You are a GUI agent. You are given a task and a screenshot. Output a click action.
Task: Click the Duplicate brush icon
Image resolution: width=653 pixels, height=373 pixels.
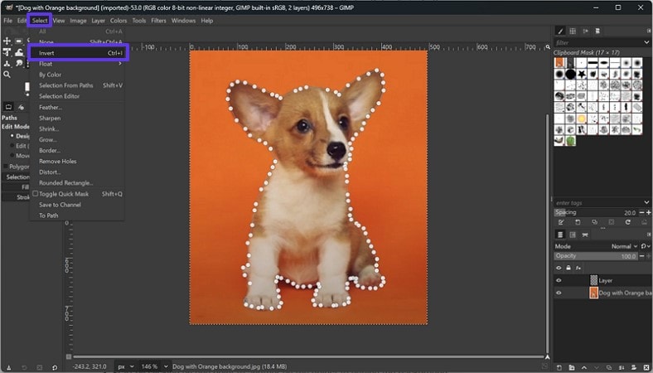point(594,222)
